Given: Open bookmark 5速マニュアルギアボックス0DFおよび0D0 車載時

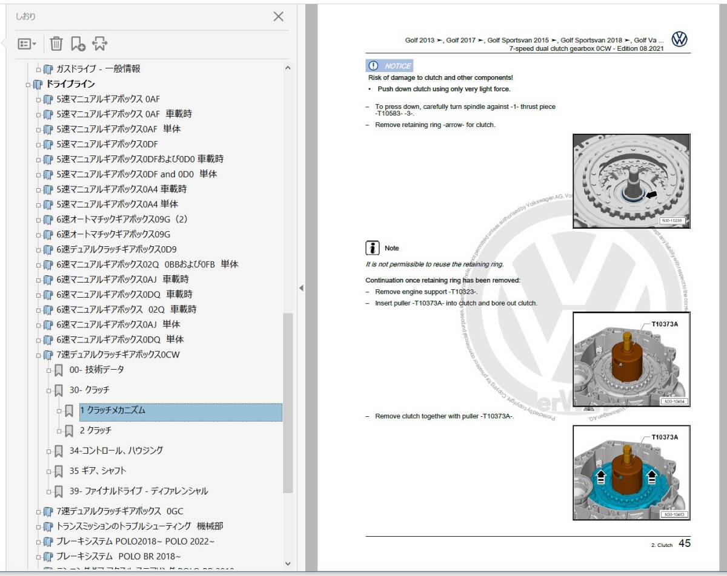Looking at the screenshot, I should tap(140, 159).
